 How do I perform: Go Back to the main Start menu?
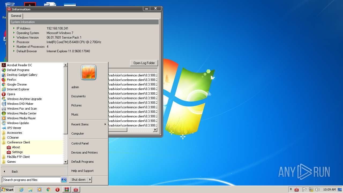(15, 172)
